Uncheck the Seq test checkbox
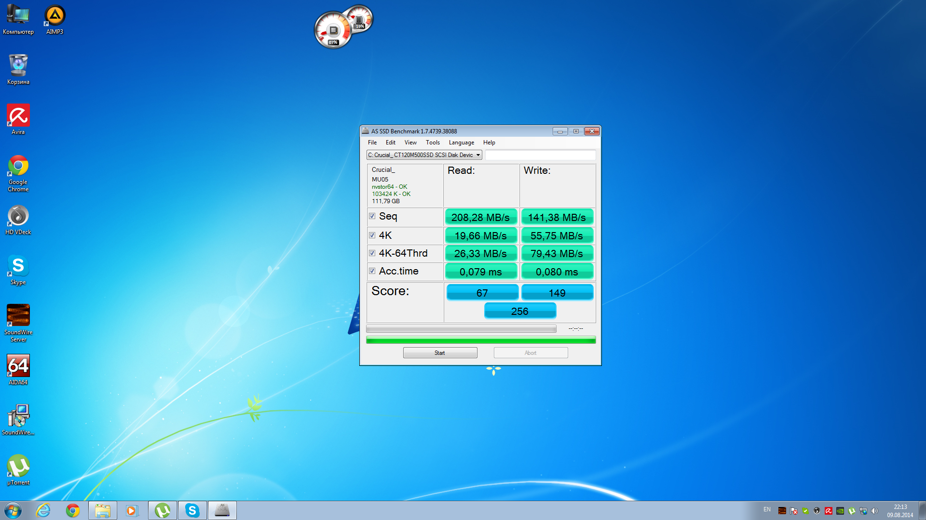 pyautogui.click(x=372, y=216)
